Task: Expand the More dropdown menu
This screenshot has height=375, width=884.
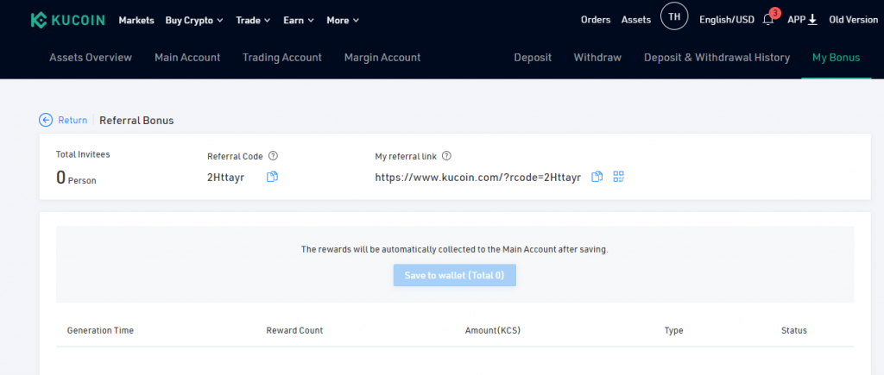Action: click(343, 21)
